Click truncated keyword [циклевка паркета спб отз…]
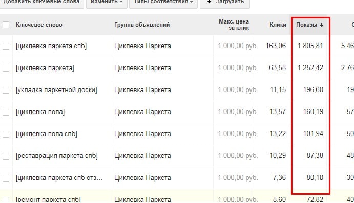The height and width of the screenshot is (203, 354). point(59,178)
